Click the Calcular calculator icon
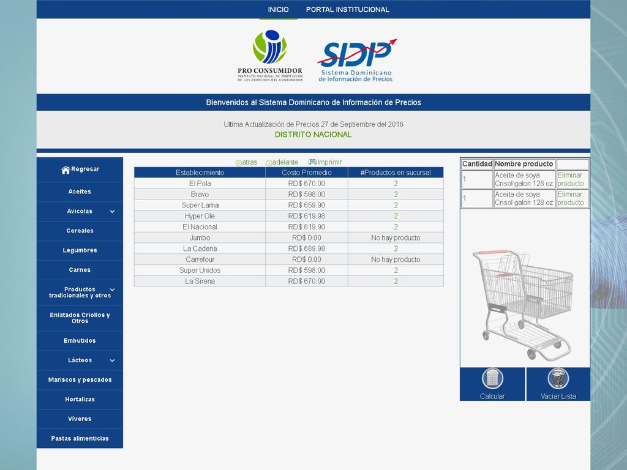Image resolution: width=627 pixels, height=470 pixels. (492, 378)
